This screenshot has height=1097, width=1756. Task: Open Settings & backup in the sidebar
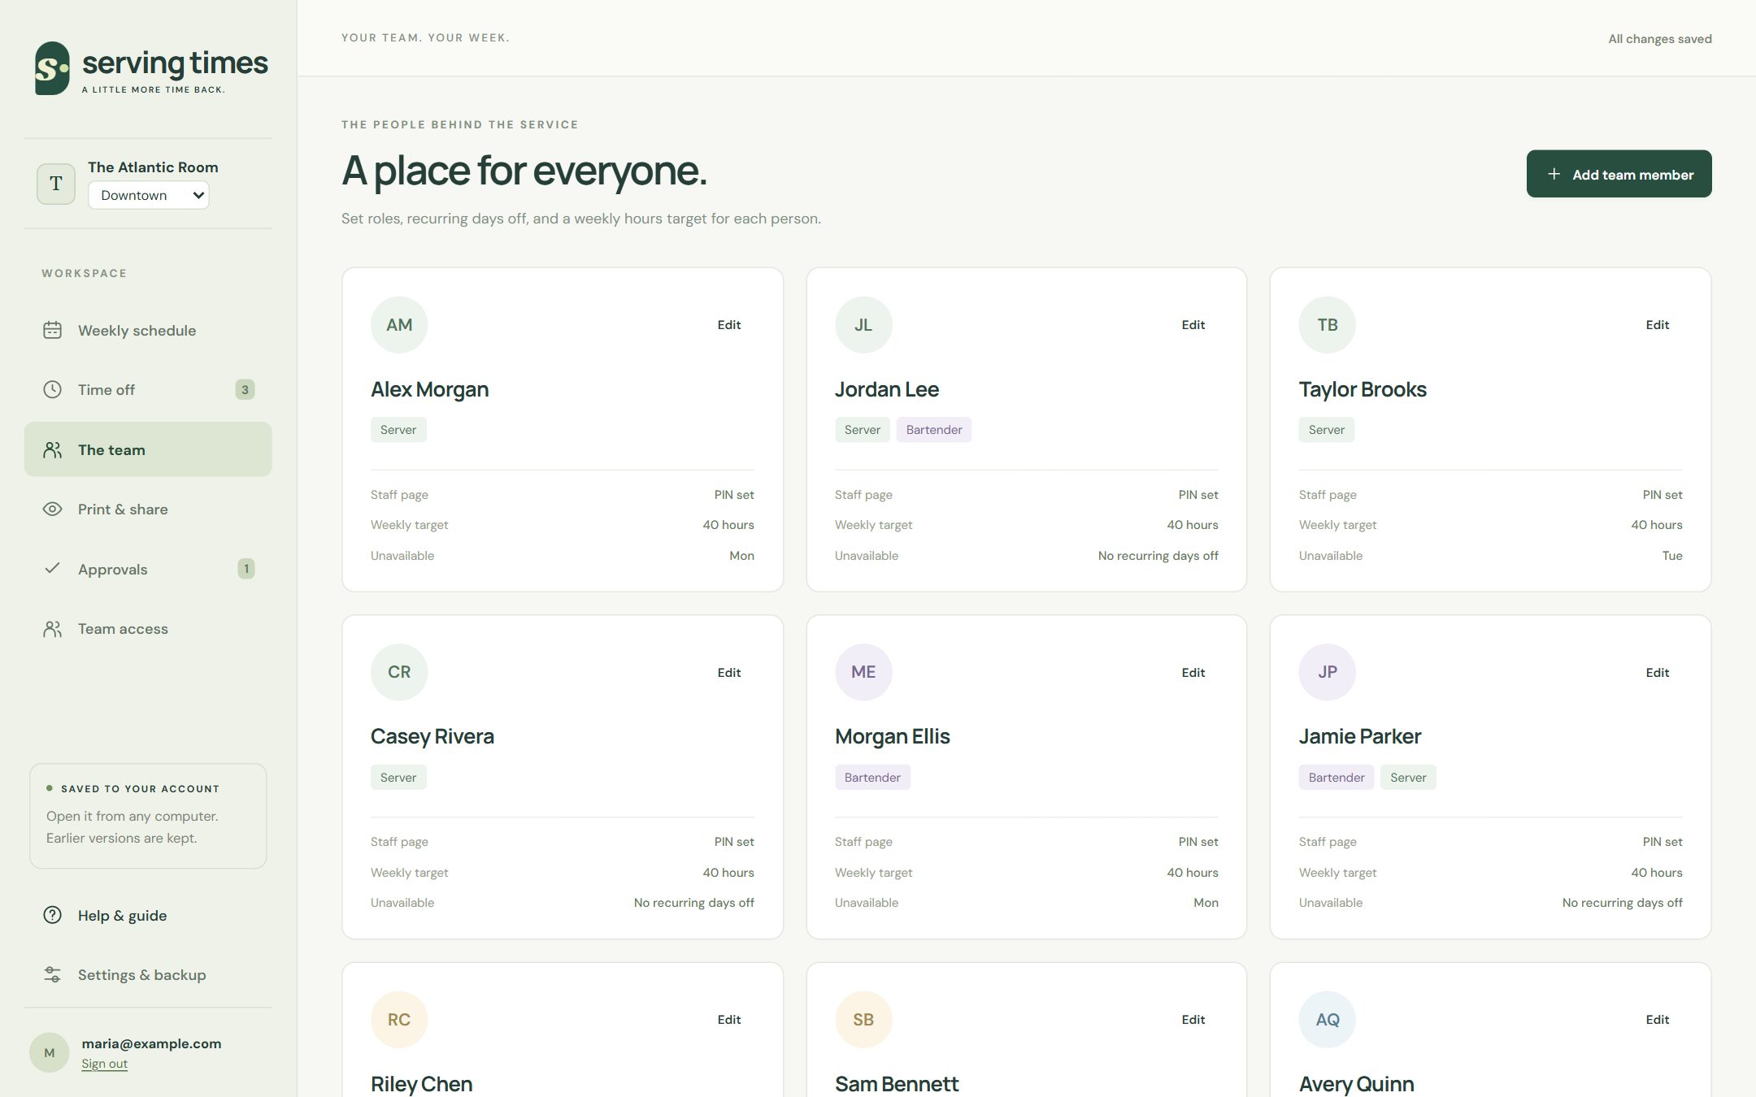148,974
